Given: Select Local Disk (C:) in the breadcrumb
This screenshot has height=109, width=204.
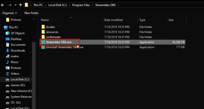Looking at the screenshot, I should 57,5.
